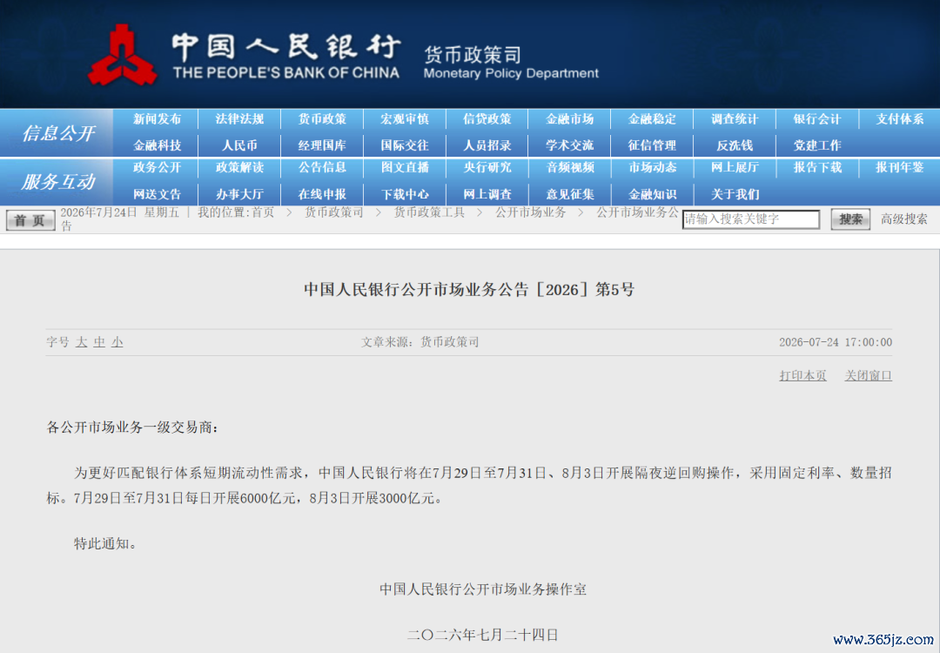Viewport: 940px width, 653px height.
Task: Focus the search keyword input field
Action: click(x=751, y=219)
